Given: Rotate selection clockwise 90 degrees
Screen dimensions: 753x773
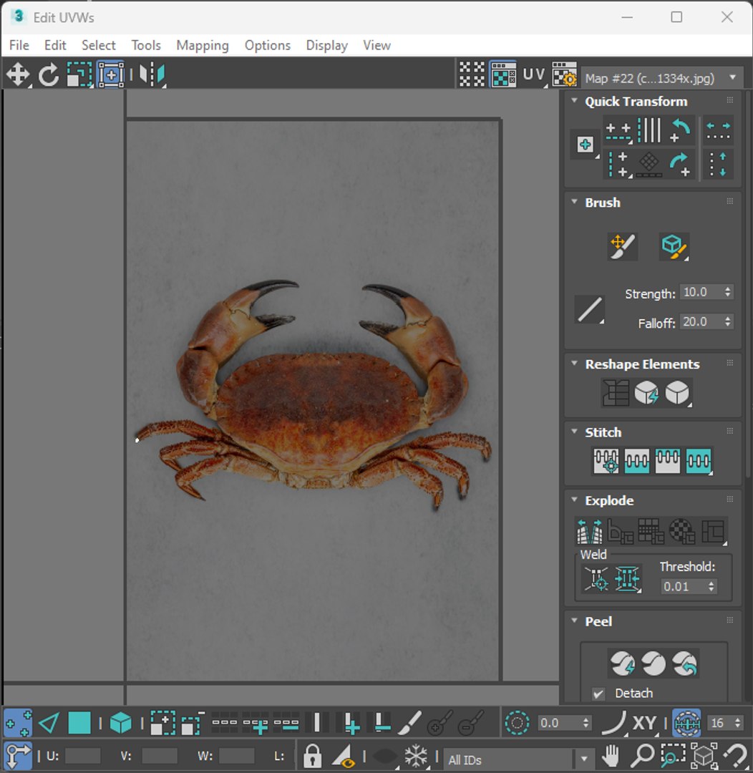Looking at the screenshot, I should [x=680, y=164].
